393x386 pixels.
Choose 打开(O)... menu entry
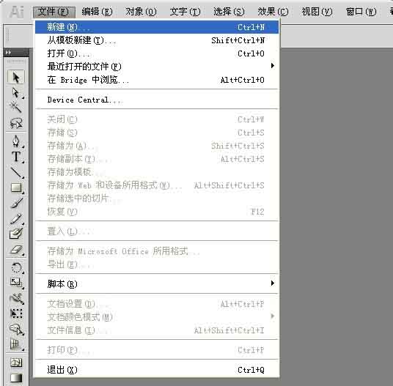[x=157, y=53]
